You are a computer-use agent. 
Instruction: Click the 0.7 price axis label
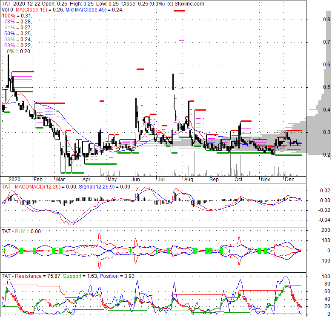(x=327, y=42)
